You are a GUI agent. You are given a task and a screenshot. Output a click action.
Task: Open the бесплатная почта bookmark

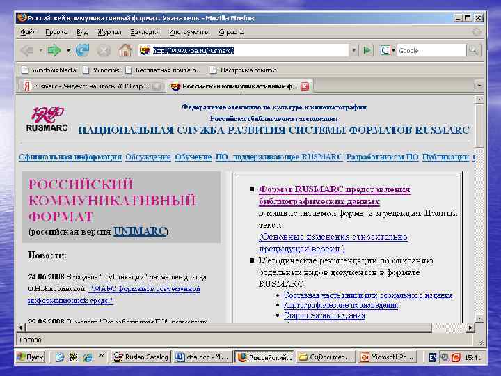[x=163, y=70]
